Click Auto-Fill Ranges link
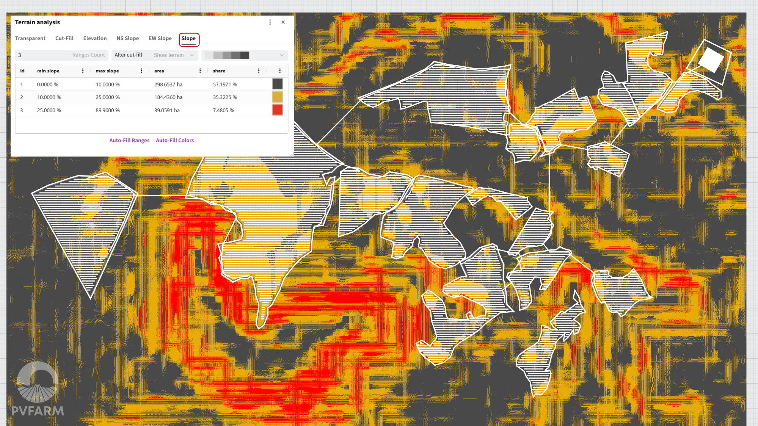This screenshot has height=426, width=758. (129, 140)
